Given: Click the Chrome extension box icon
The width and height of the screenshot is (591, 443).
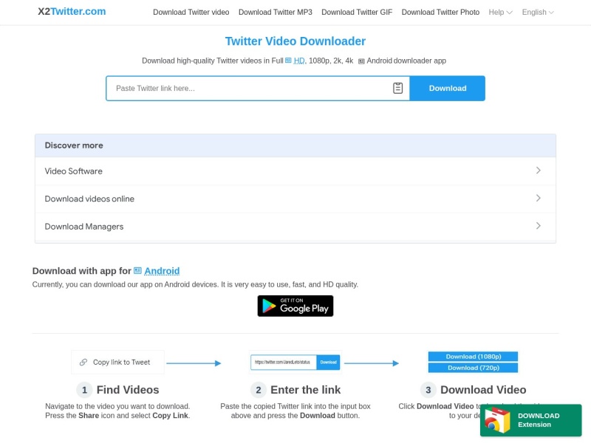Looking at the screenshot, I should 497,420.
